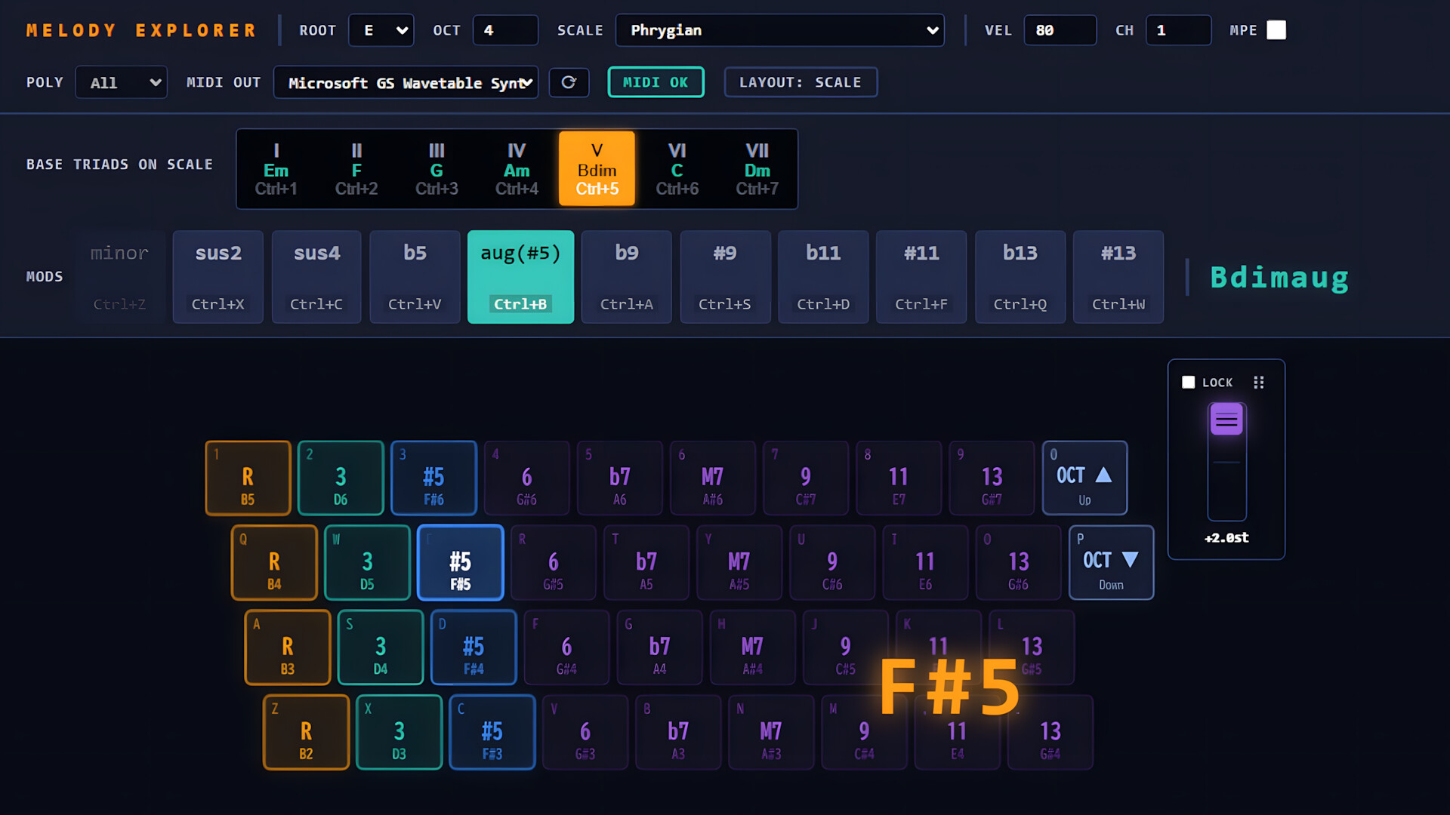
Task: Select the VII Dm triad tab
Action: 757,169
